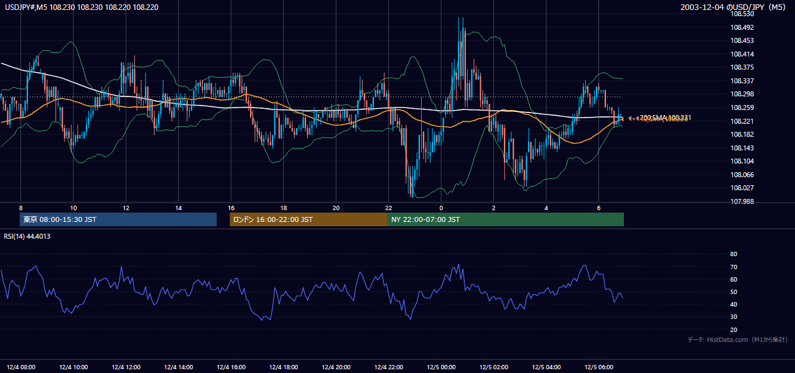Select the ロンドン 16:00-22:00 JST session bar
The width and height of the screenshot is (795, 373).
coord(309,219)
